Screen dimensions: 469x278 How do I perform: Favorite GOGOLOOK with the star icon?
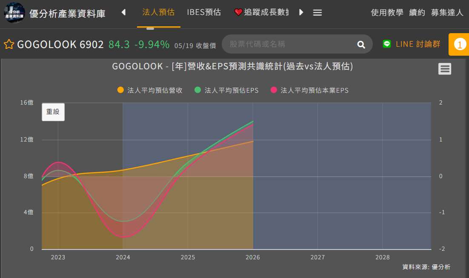(x=9, y=44)
